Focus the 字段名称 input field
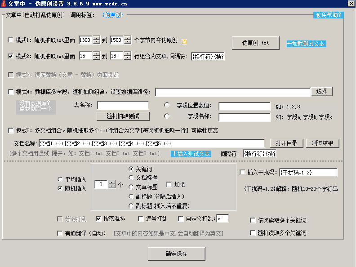356x267 pixels. 245,117
